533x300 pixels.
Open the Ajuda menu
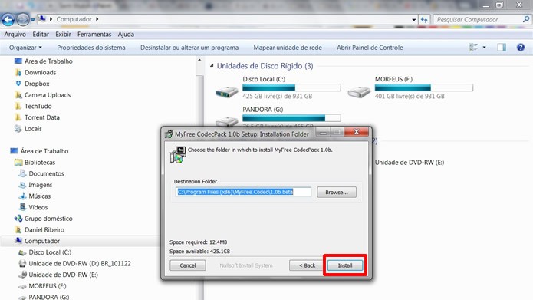tap(126, 34)
